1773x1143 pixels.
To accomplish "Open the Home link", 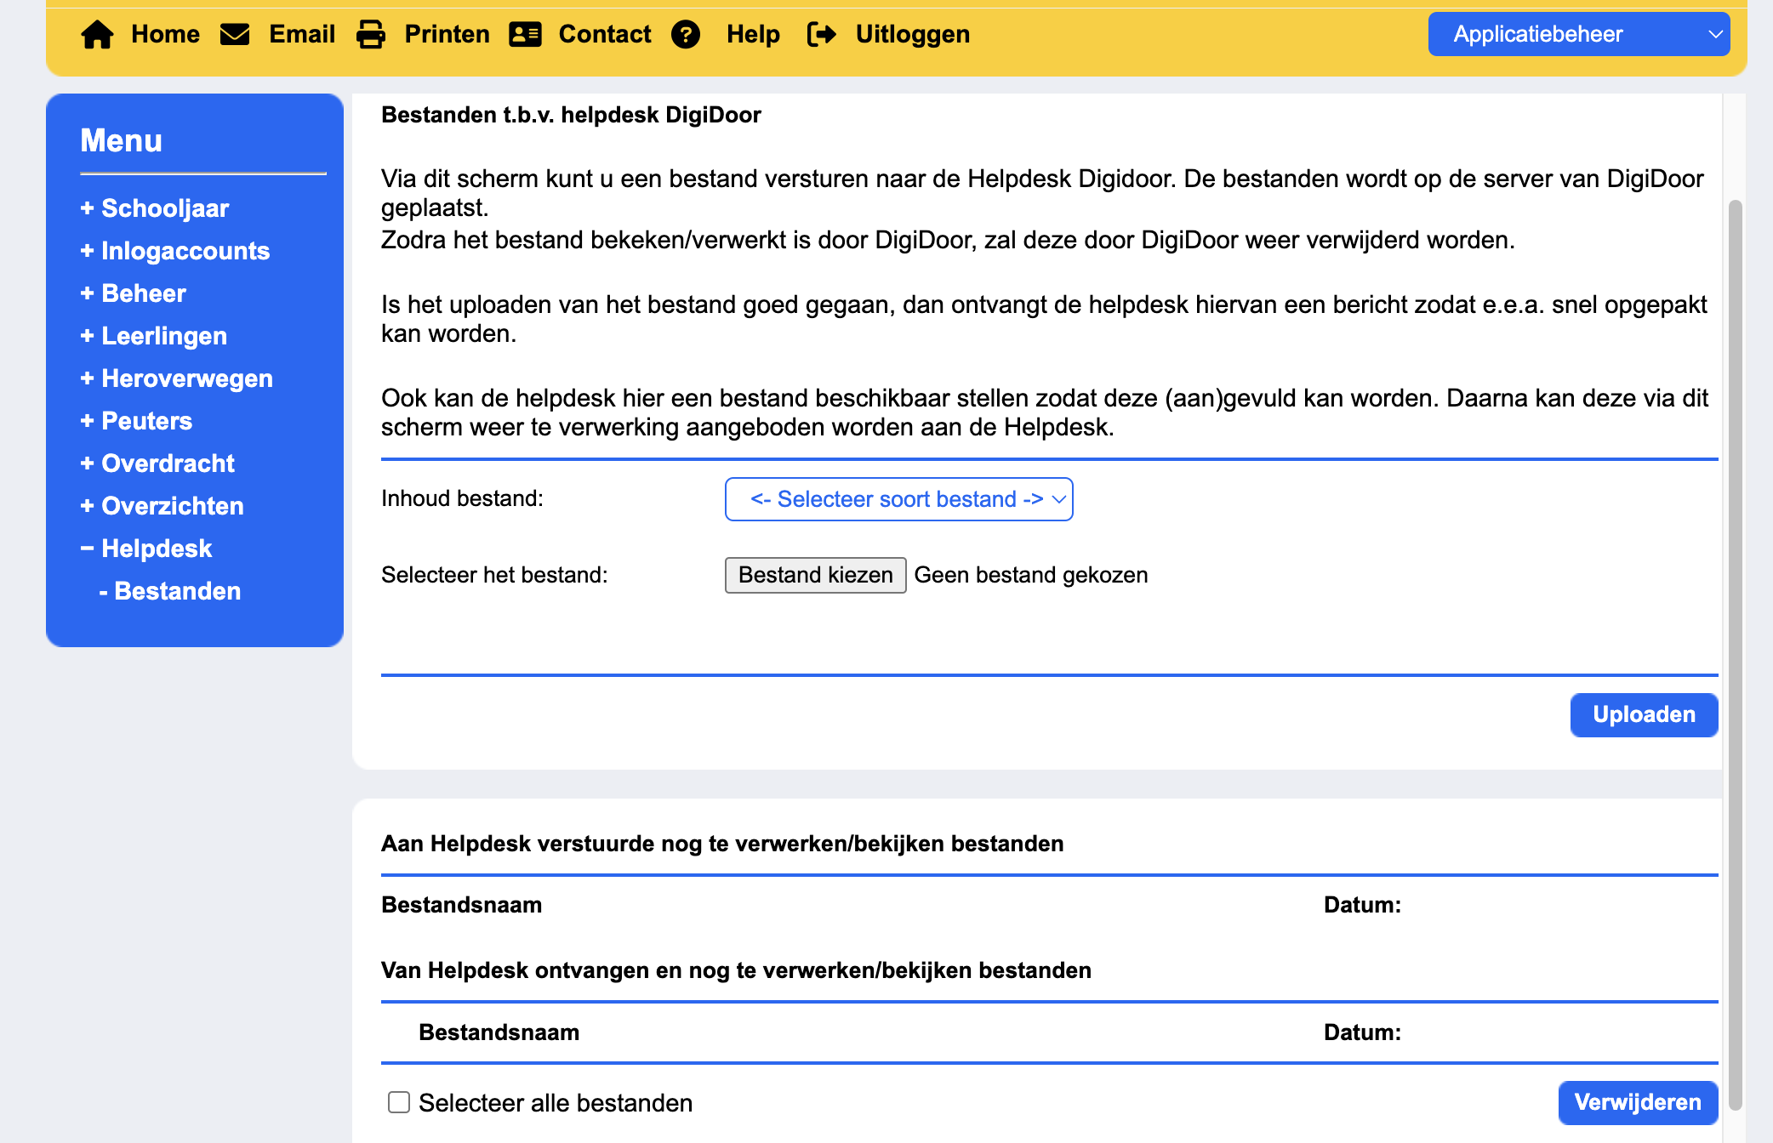I will click(x=165, y=34).
